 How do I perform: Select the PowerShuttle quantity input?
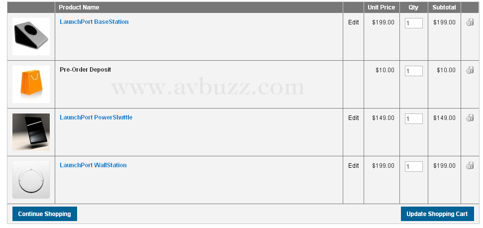click(x=413, y=119)
